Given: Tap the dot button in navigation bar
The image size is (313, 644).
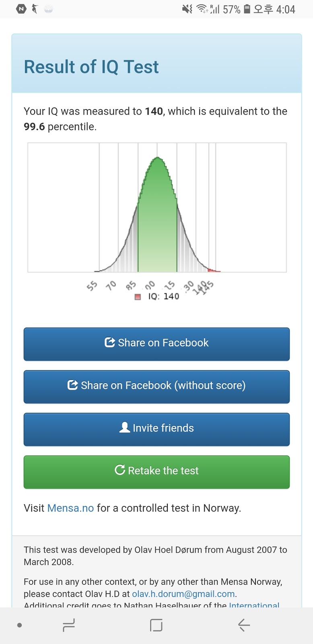Looking at the screenshot, I should pyautogui.click(x=19, y=625).
